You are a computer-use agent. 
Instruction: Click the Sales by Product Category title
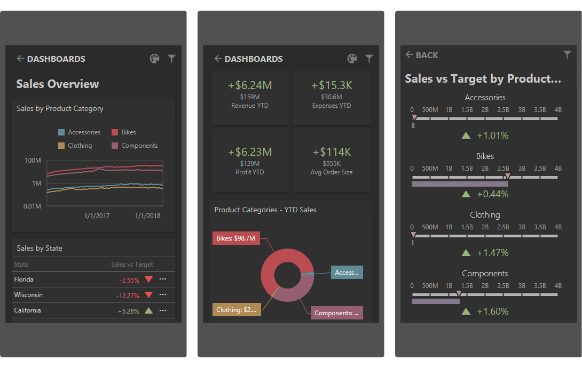click(x=60, y=109)
